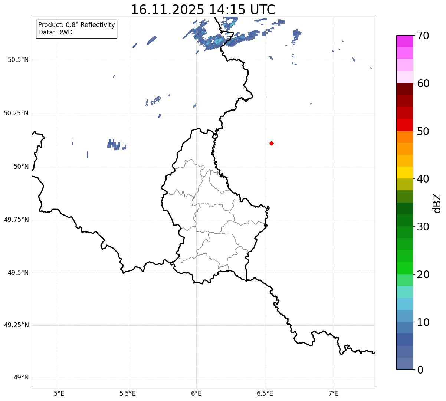The image size is (446, 401).
Task: Click the 'Product: 0.8° Reflectivity' legend text
Action: tap(77, 25)
